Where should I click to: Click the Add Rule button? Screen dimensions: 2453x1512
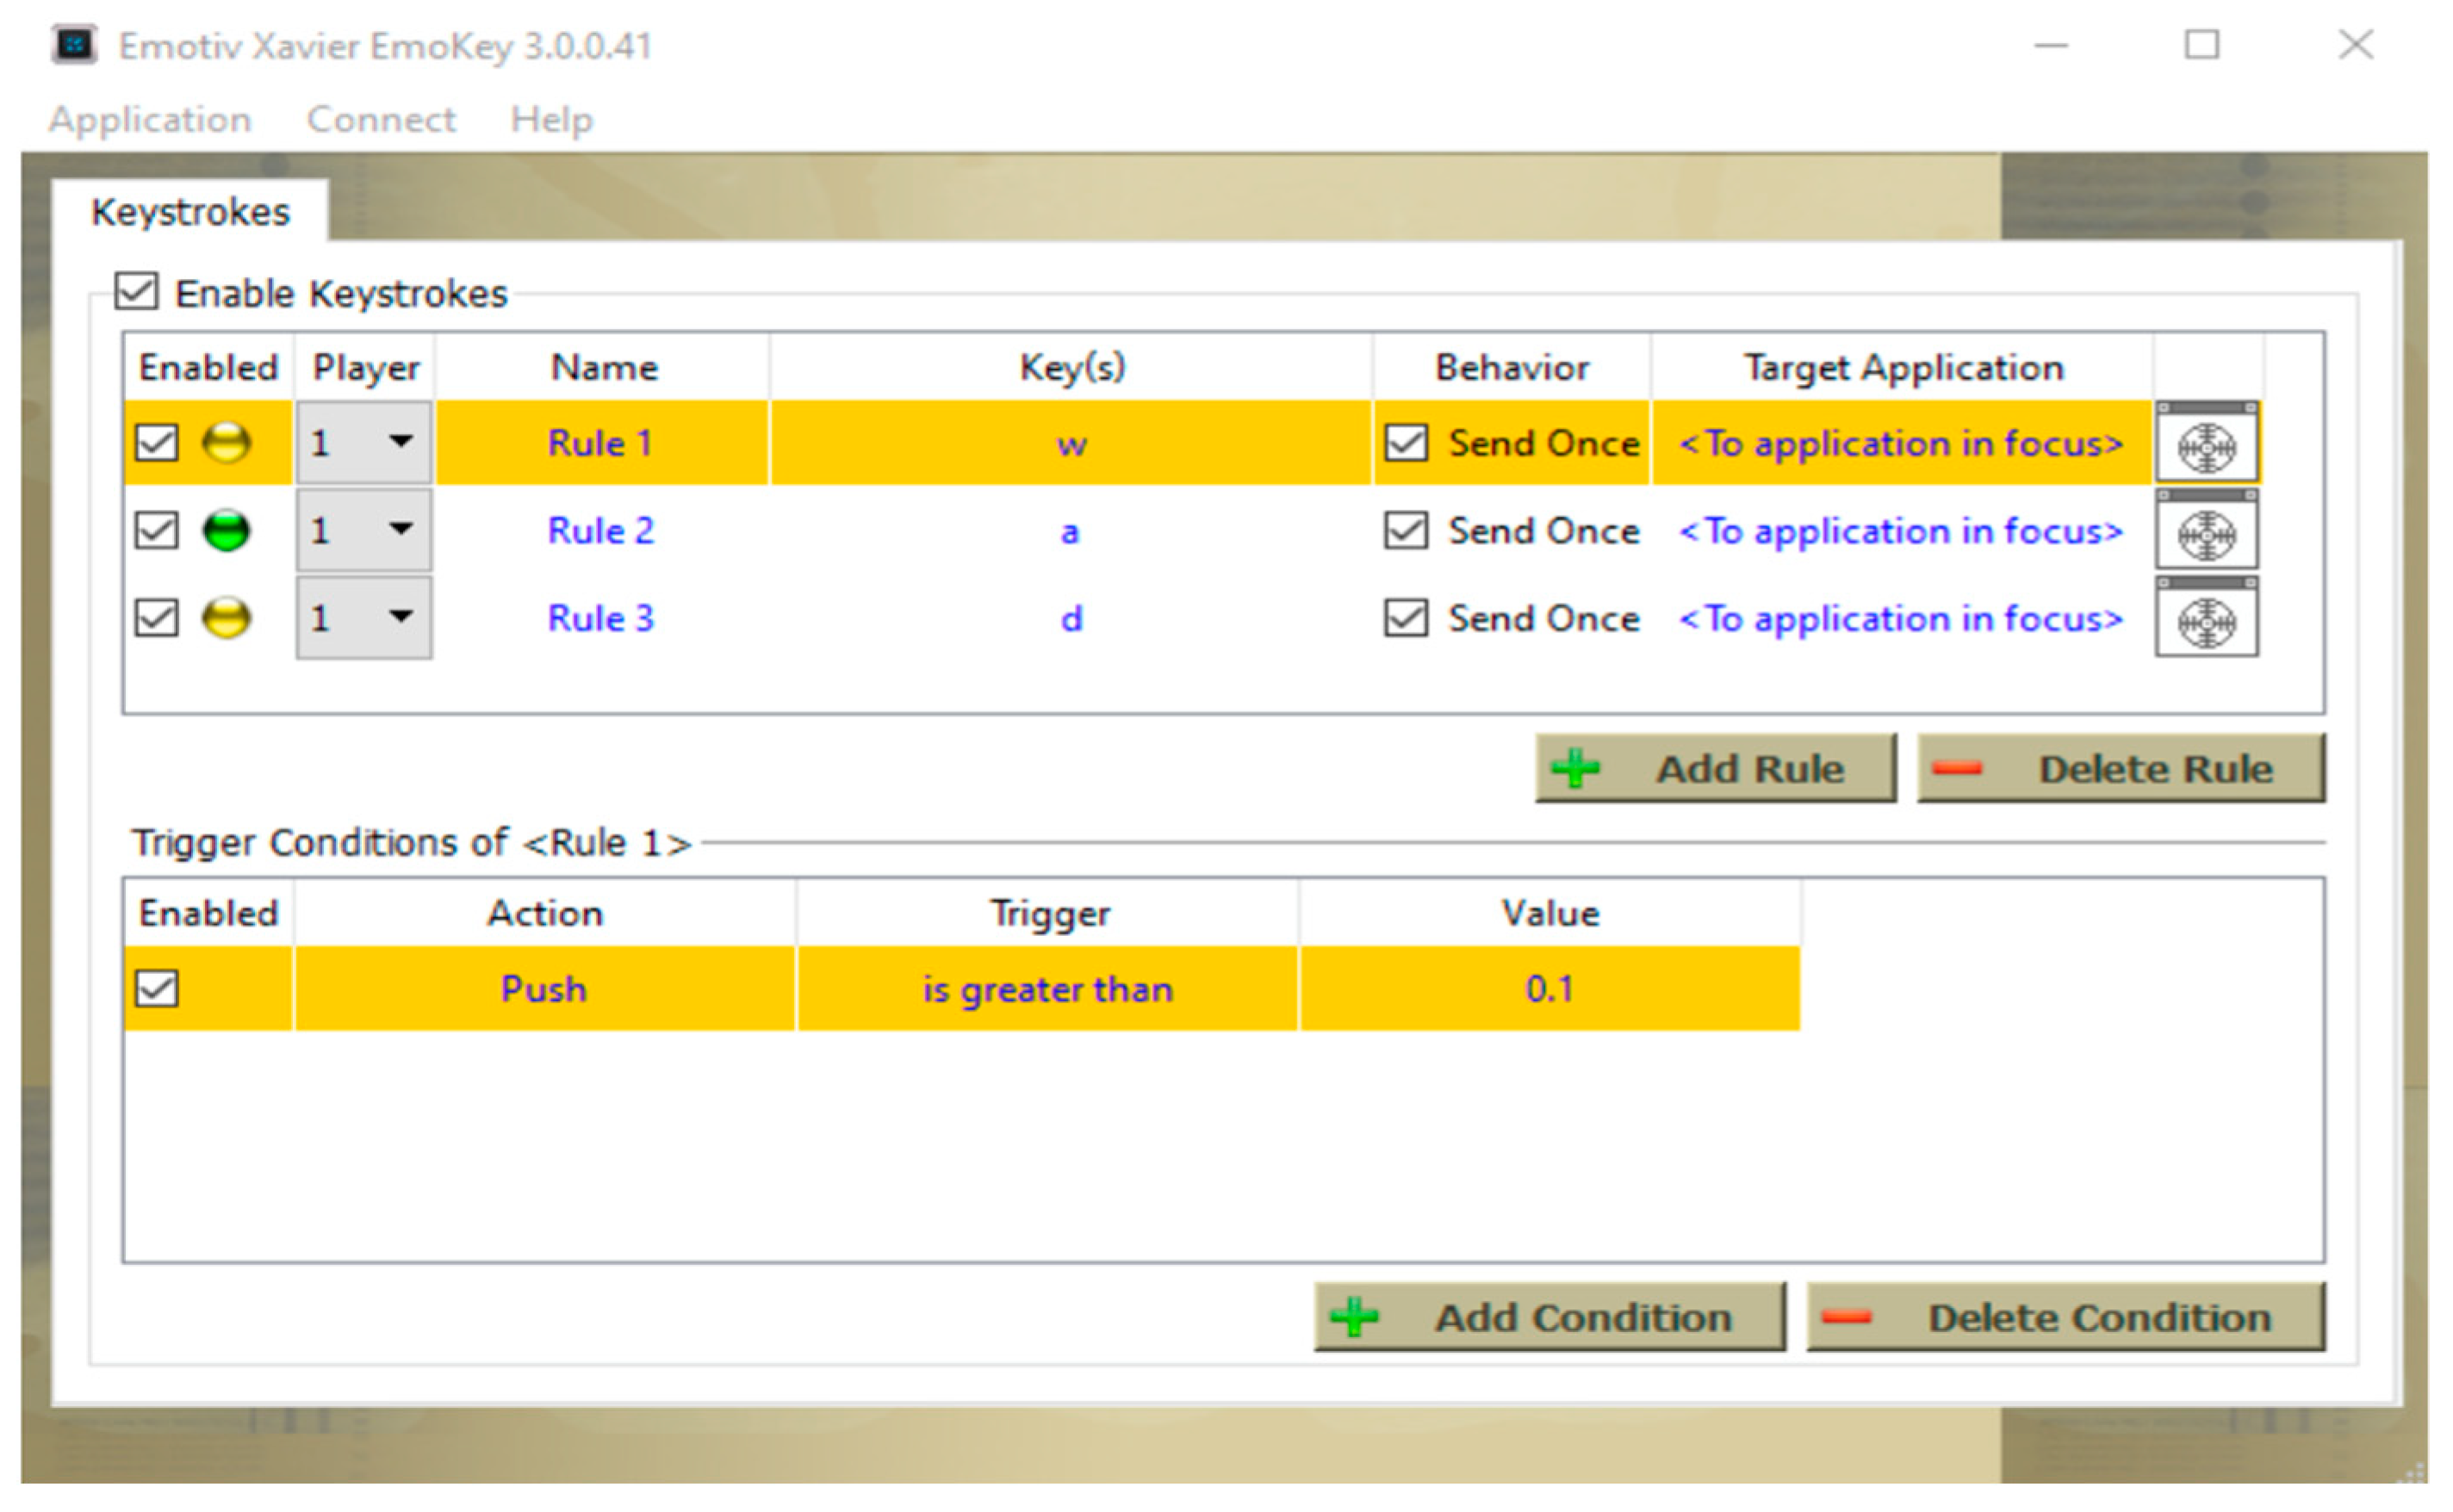coord(1714,768)
